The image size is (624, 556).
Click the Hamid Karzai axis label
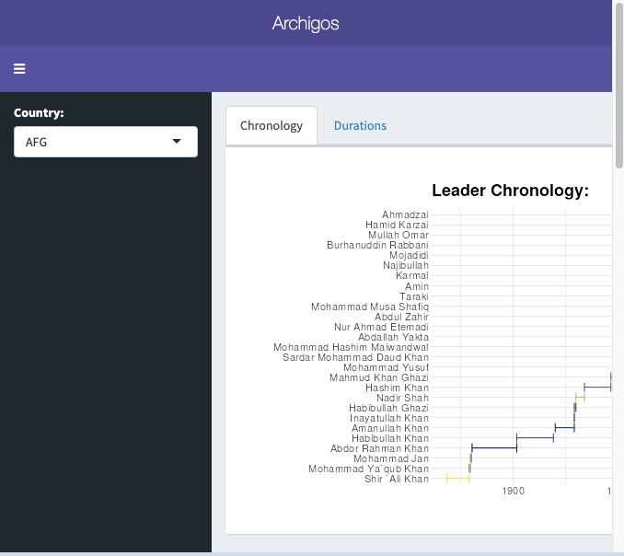[x=397, y=225]
